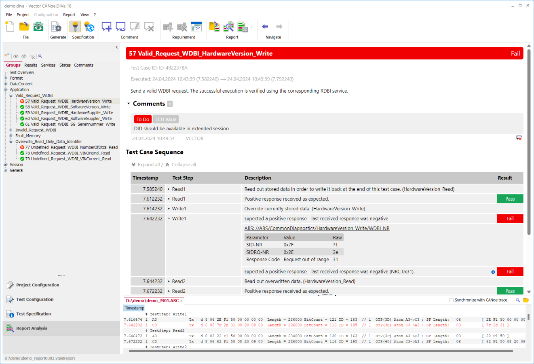Delete the VECTOR comment using red icon

coord(519,138)
